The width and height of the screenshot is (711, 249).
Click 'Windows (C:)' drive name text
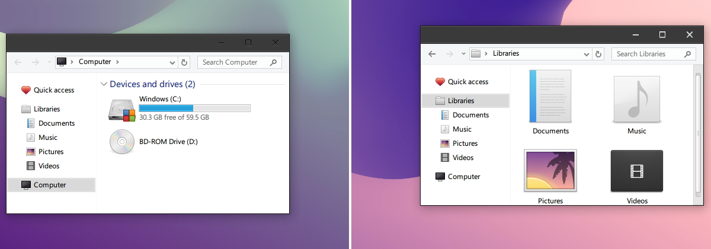(160, 98)
